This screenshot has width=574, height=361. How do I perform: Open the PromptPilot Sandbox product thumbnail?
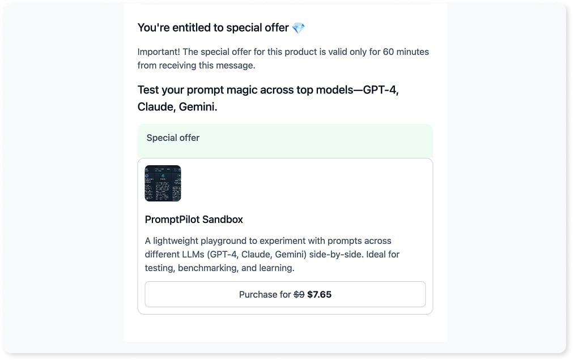click(x=163, y=183)
